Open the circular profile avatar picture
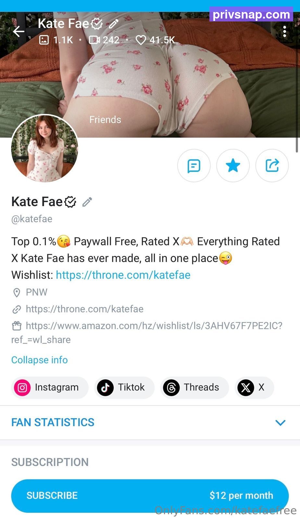This screenshot has width=300, height=520. [x=45, y=148]
